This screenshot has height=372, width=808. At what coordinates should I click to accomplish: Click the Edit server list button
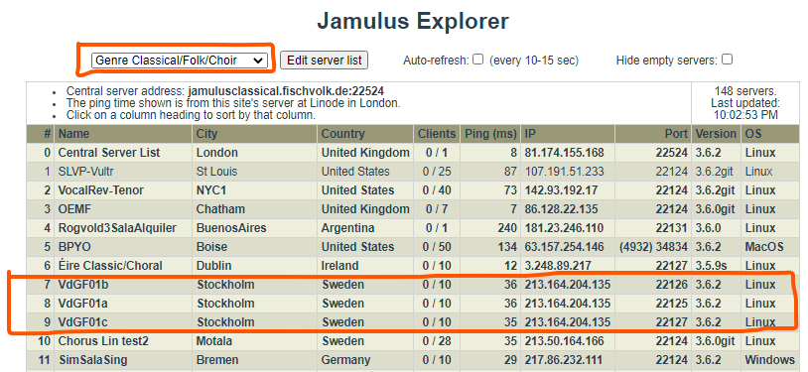(x=325, y=60)
